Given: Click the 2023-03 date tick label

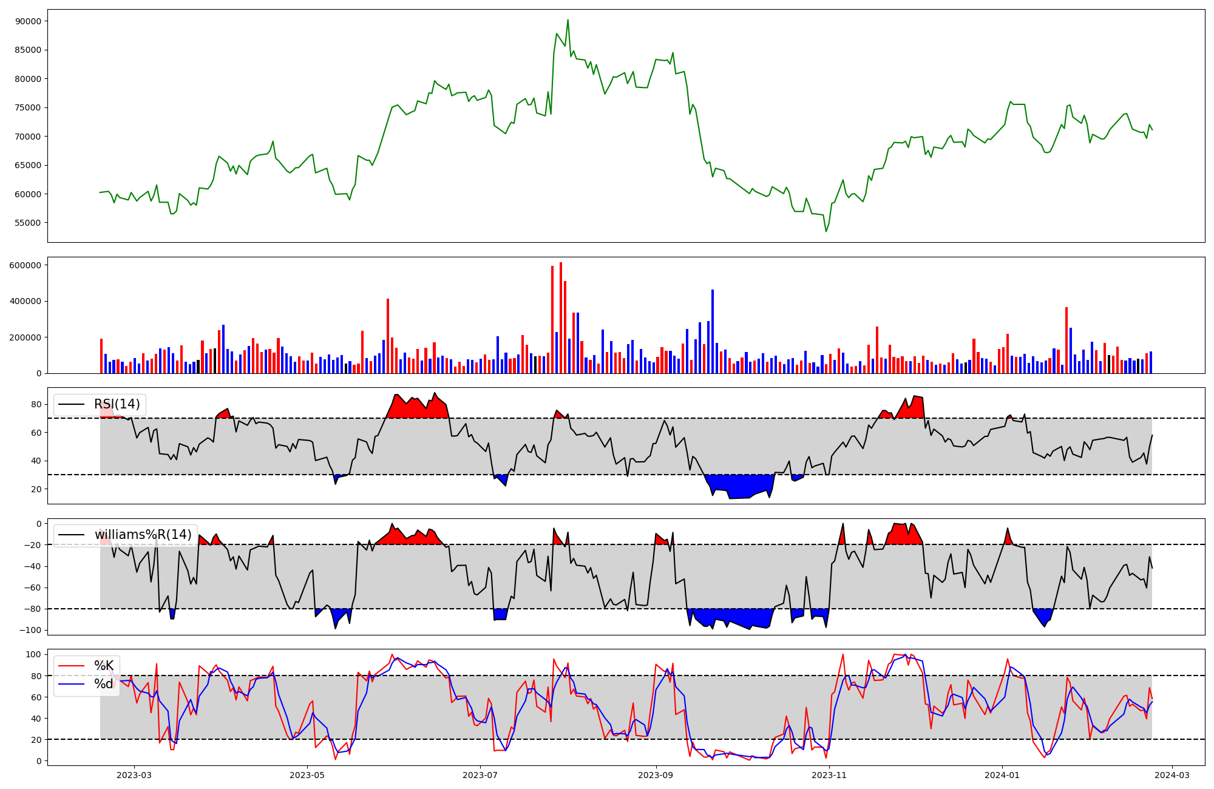Looking at the screenshot, I should [134, 775].
